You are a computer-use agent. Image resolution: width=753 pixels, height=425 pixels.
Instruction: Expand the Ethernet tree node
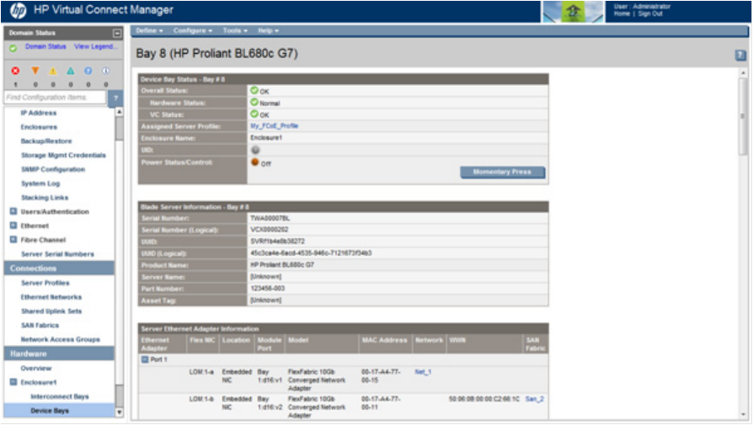pos(13,225)
